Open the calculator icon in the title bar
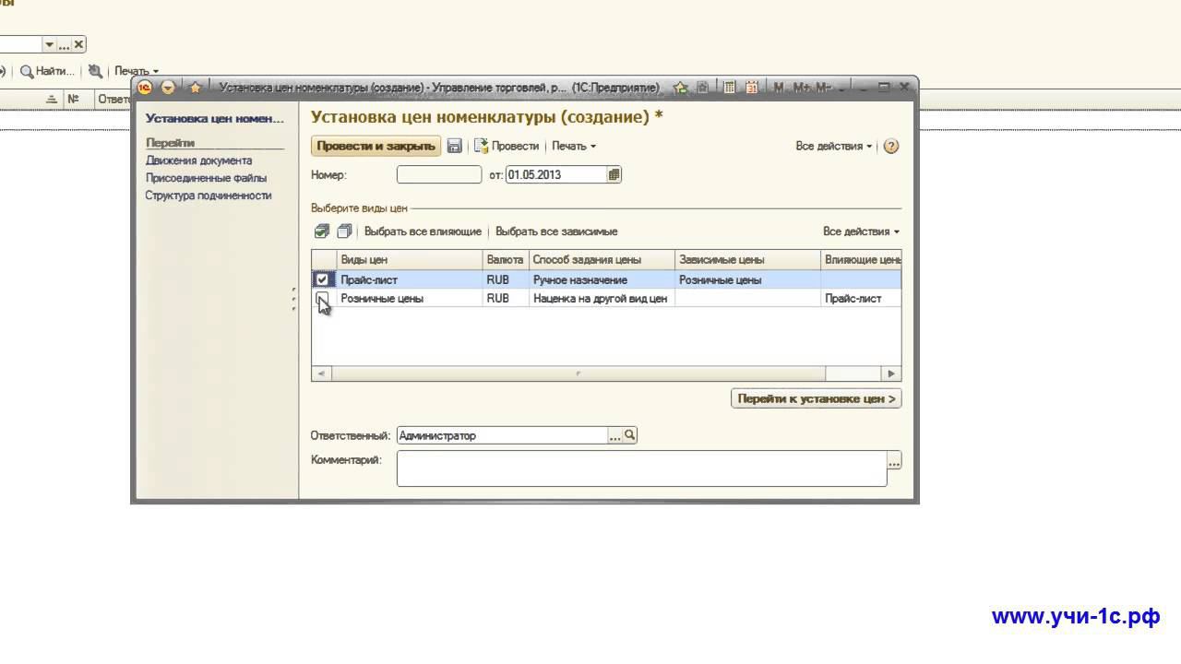 tap(730, 88)
